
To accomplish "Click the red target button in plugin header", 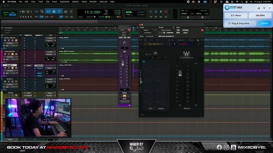I will (202, 30).
